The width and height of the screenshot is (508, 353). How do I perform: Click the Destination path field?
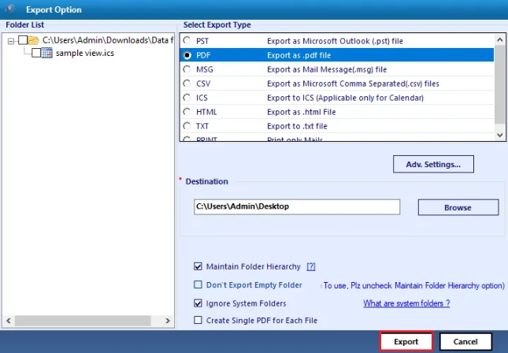tap(297, 206)
